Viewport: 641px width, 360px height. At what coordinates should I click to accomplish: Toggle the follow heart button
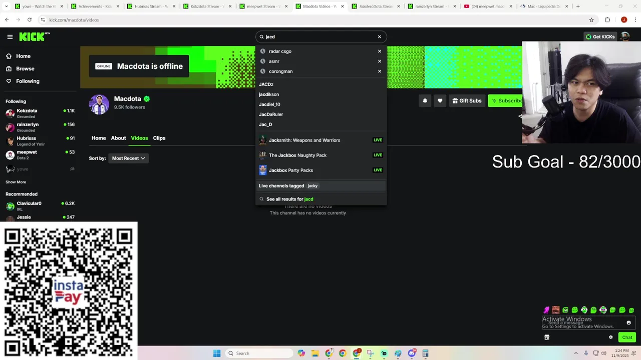(440, 100)
